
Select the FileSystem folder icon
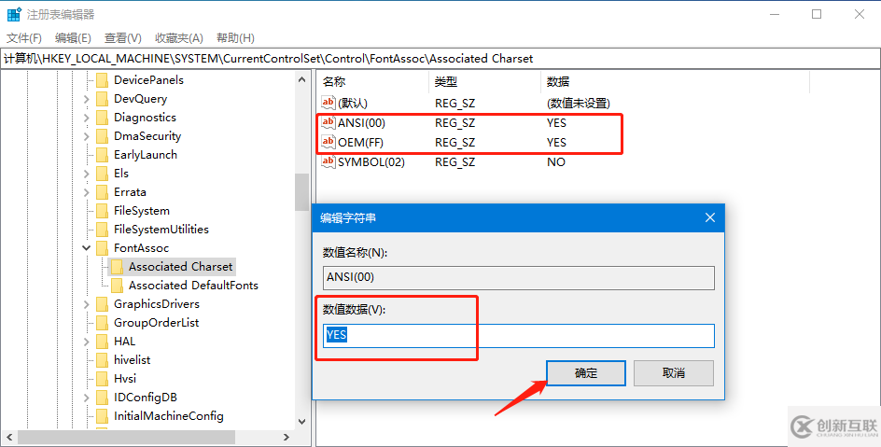tap(102, 211)
